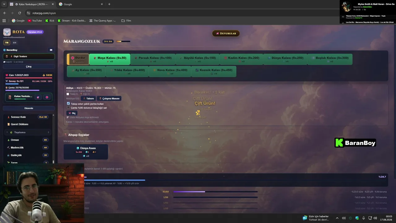The height and width of the screenshot is (223, 396).
Task: Close the Kalas Yontuluyor ROTA tab
Action: (53, 4)
